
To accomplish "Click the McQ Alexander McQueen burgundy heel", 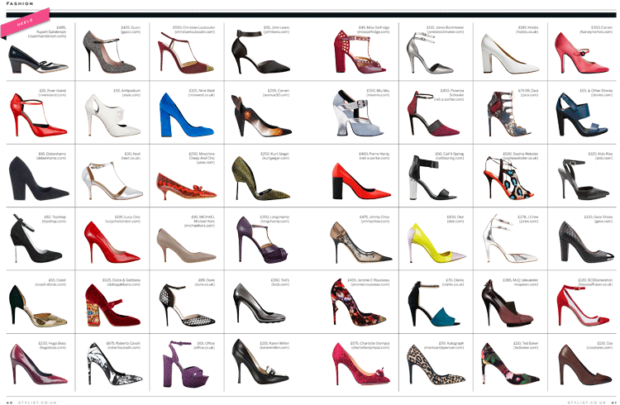I will (508, 303).
